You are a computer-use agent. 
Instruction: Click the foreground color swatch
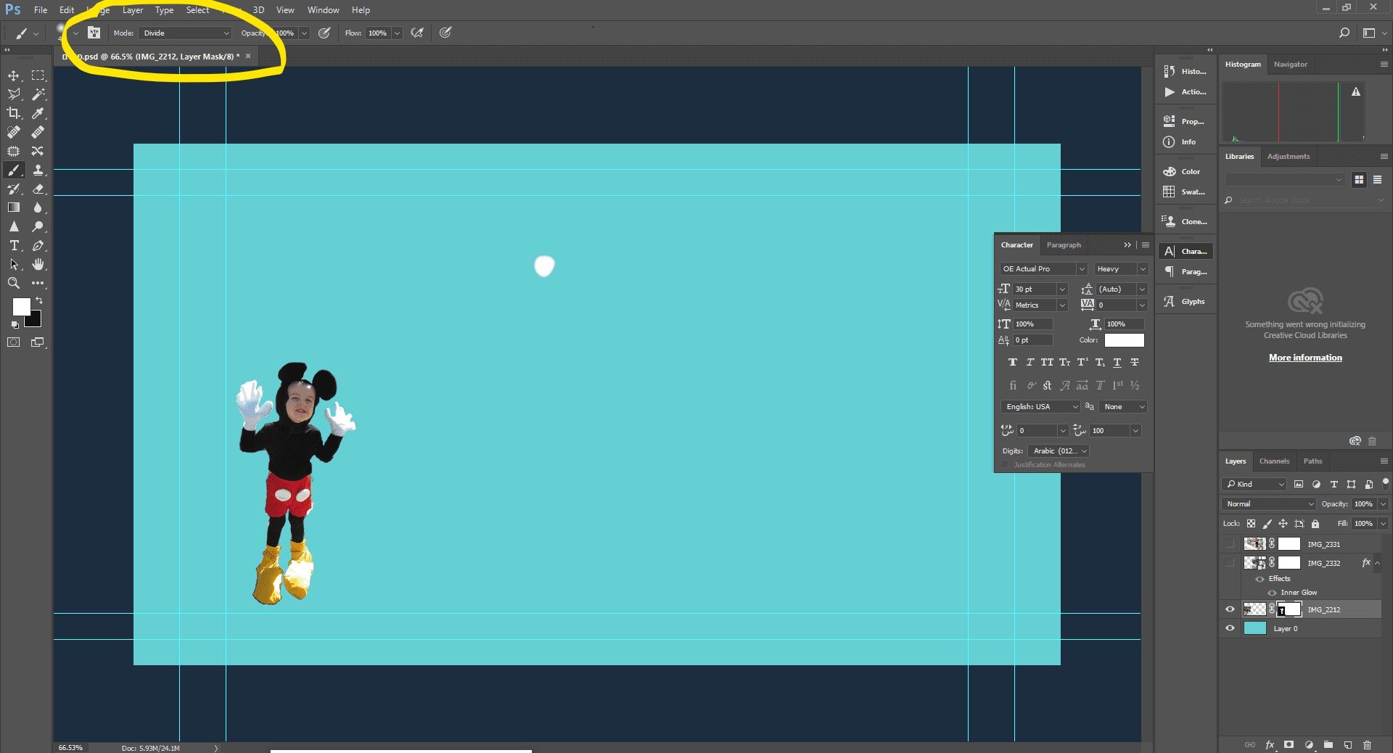[x=21, y=306]
